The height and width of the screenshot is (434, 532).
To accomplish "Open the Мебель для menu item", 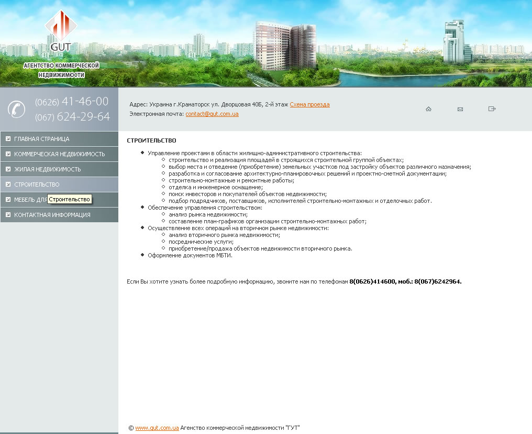I will tap(59, 200).
